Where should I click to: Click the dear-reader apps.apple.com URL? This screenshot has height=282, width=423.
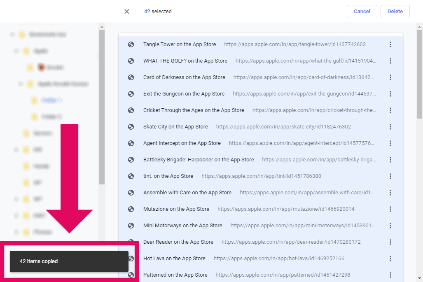coord(291,242)
